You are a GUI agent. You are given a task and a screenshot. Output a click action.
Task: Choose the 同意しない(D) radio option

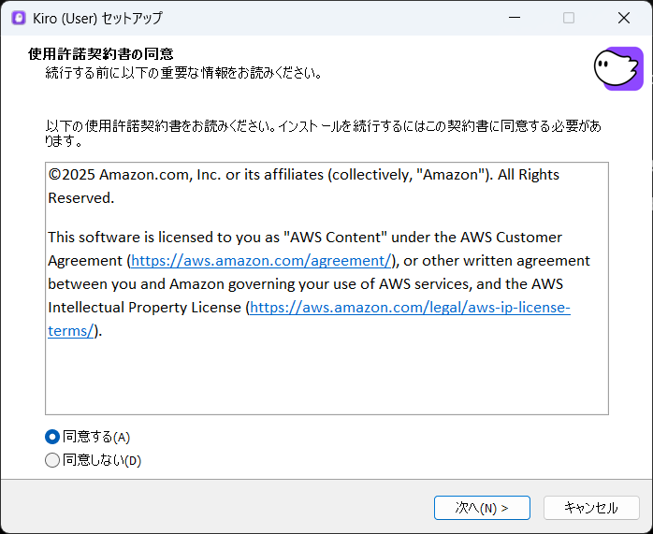(52, 460)
